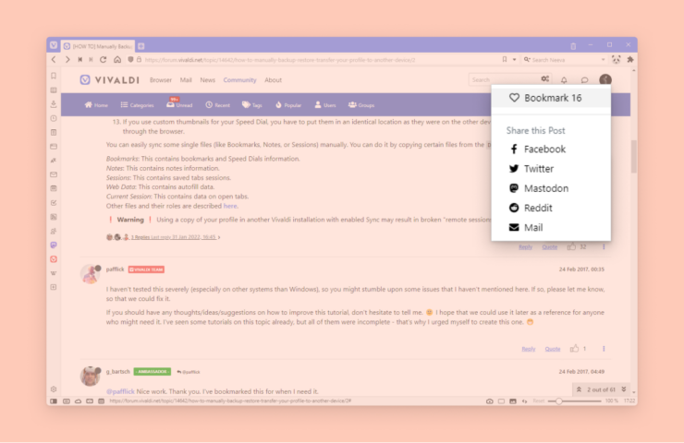This screenshot has height=443, width=684.
Task: Reply to pafflick's second post
Action: pos(529,349)
